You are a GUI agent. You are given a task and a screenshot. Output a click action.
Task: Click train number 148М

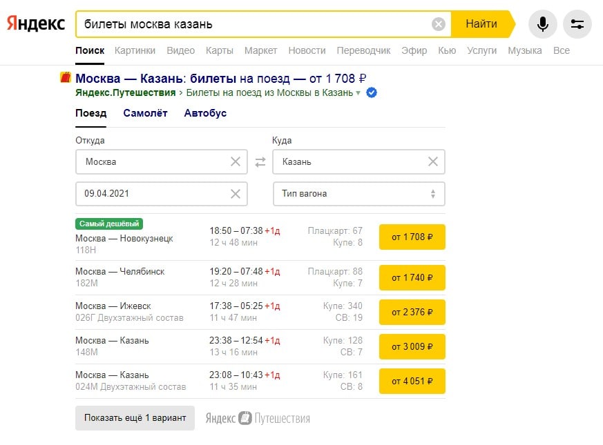pyautogui.click(x=86, y=352)
